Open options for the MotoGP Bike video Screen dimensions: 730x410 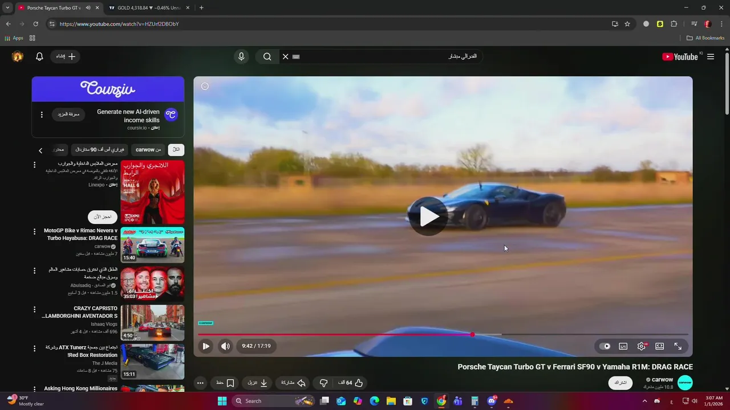coord(34,232)
